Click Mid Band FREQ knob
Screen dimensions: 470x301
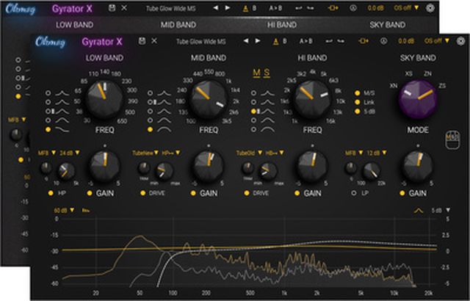coord(209,99)
